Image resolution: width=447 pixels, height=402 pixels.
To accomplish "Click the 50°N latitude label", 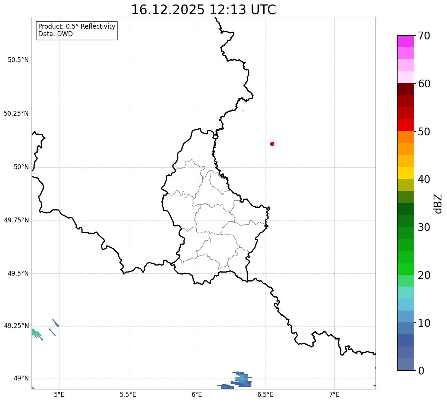I will coord(21,167).
